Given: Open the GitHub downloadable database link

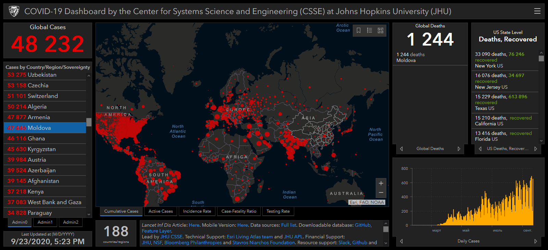Looking at the screenshot, I should point(363,225).
